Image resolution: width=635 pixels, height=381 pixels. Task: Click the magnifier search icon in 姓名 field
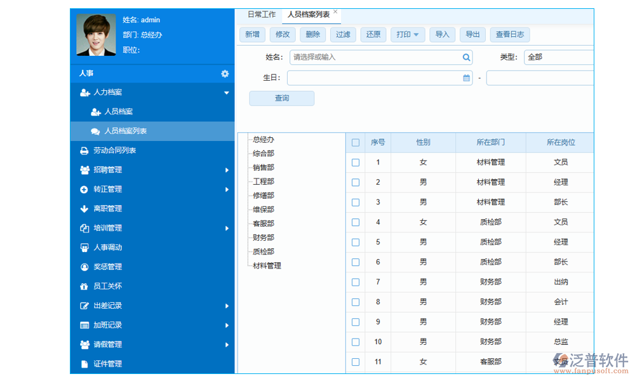[467, 57]
